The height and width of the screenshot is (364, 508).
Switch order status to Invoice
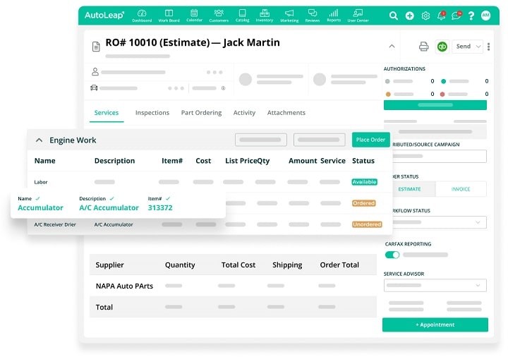tap(461, 189)
